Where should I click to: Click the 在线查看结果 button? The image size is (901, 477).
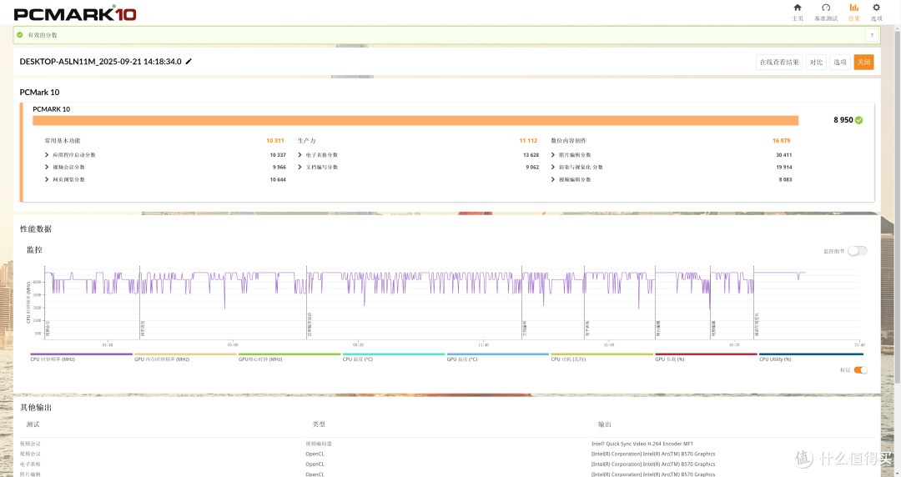click(x=779, y=62)
